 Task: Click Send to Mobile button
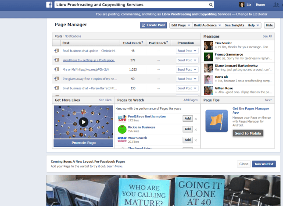pyautogui.click(x=248, y=133)
